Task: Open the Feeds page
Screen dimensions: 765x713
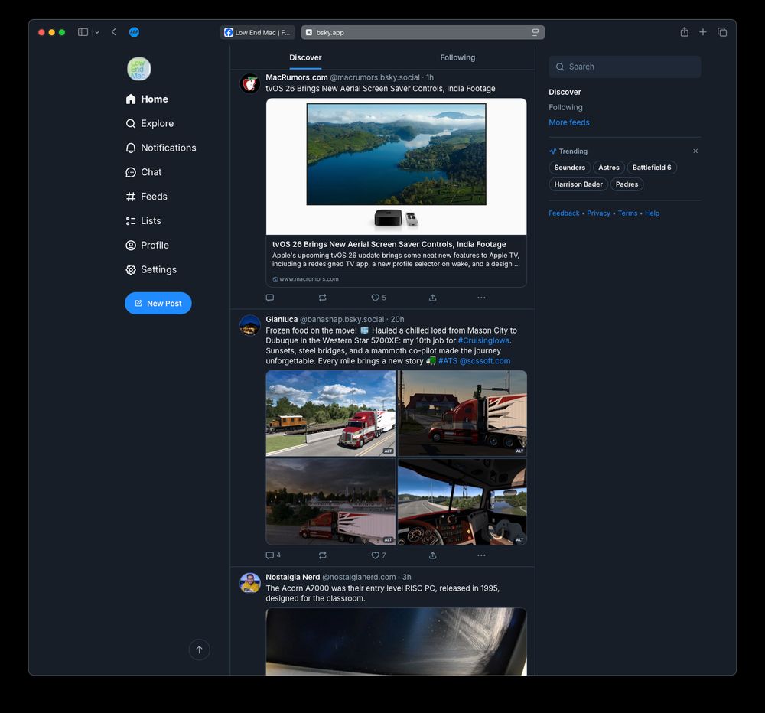Action: (x=146, y=197)
